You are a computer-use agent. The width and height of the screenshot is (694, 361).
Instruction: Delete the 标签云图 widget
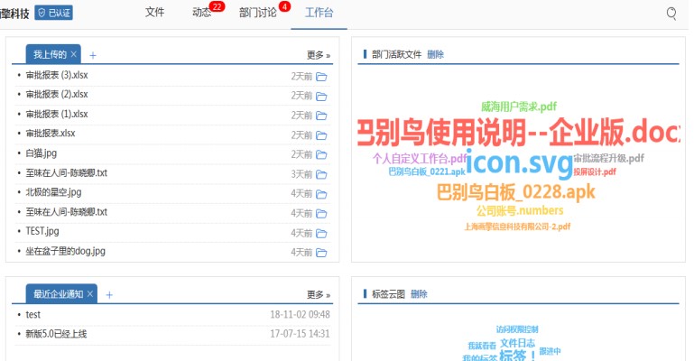tap(419, 293)
